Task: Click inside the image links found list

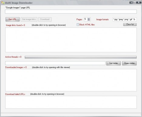Action: 71,40
